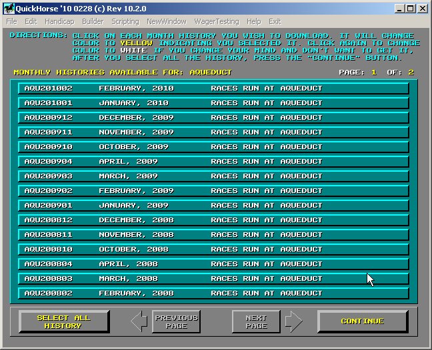
Task: Open the NewWindow menu
Action: coord(166,22)
